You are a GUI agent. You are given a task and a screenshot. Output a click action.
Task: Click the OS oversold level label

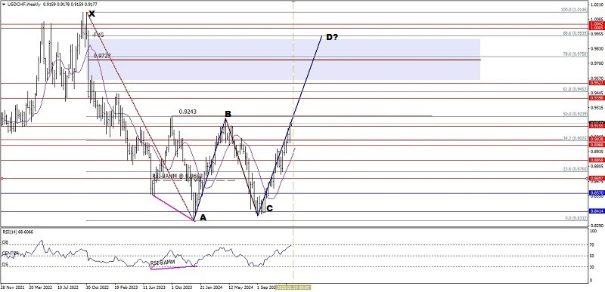coord(5,264)
